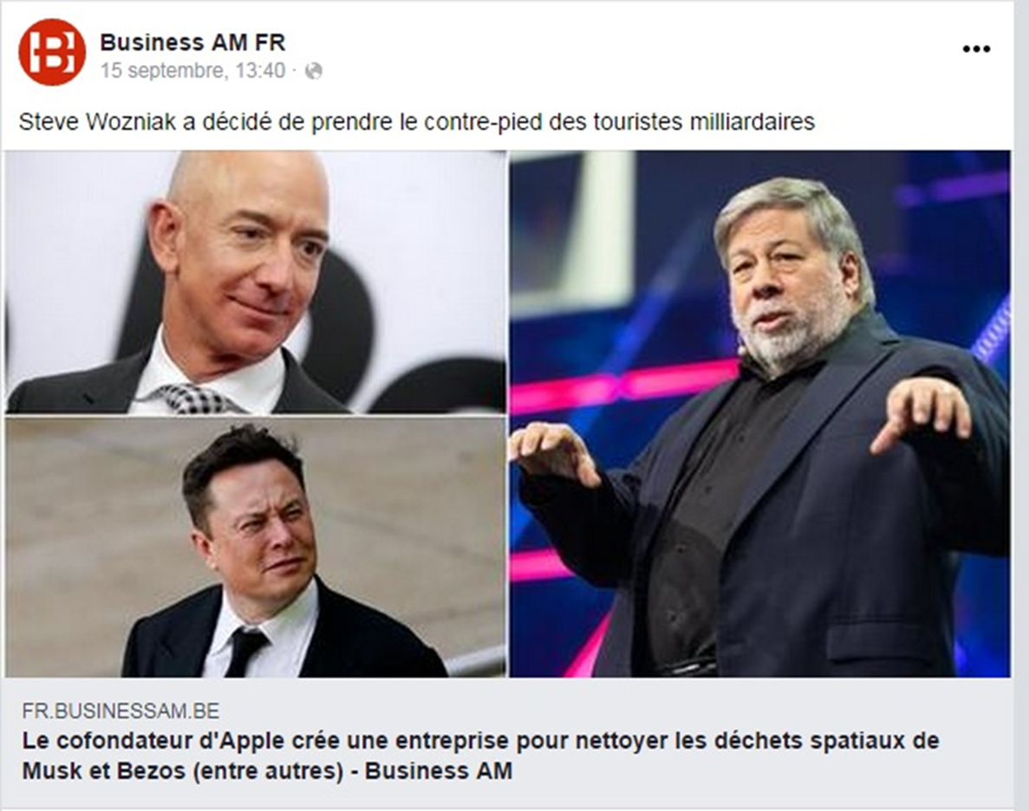Open the three-dot post options menu
This screenshot has width=1029, height=811.
pyautogui.click(x=976, y=49)
